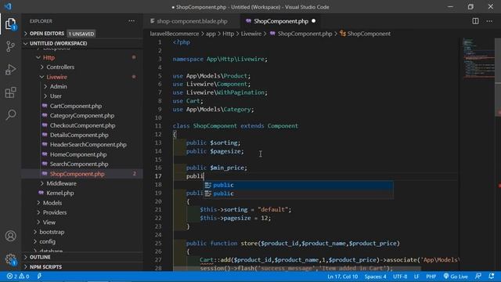The width and height of the screenshot is (501, 282).
Task: Expand the Models folder
Action: (x=52, y=203)
